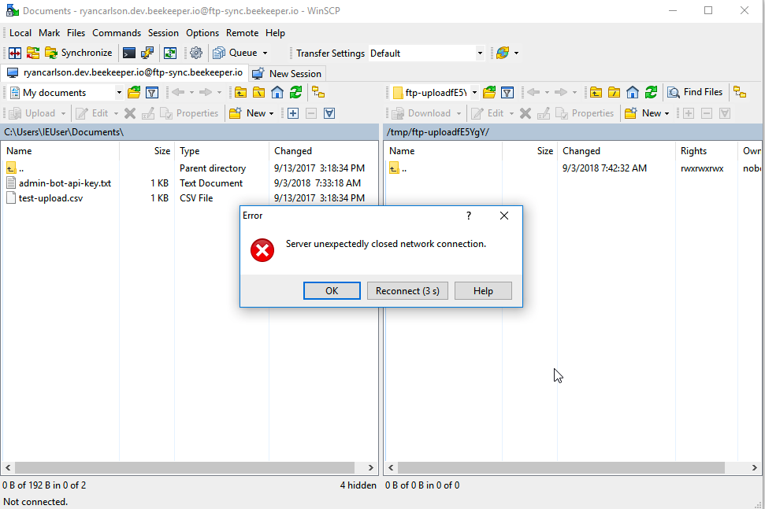Viewport: 765px width, 509px height.
Task: Toggle selection with the local panel plus icon
Action: pos(292,113)
